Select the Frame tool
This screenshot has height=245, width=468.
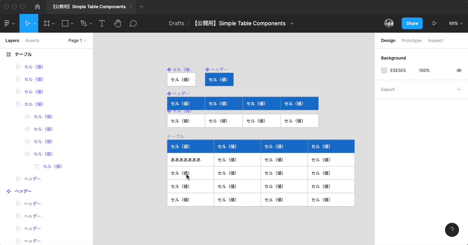[46, 23]
